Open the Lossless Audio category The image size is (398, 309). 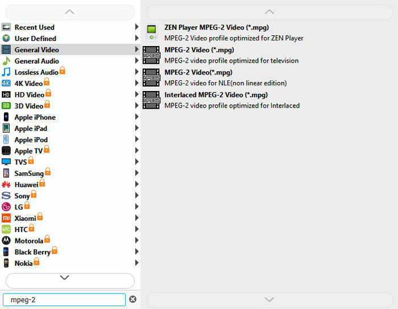pos(71,72)
